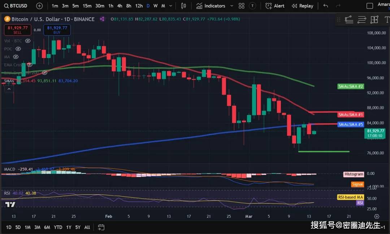Click the compare/add symbol plus icon
This screenshot has width=390, height=234.
39,6
